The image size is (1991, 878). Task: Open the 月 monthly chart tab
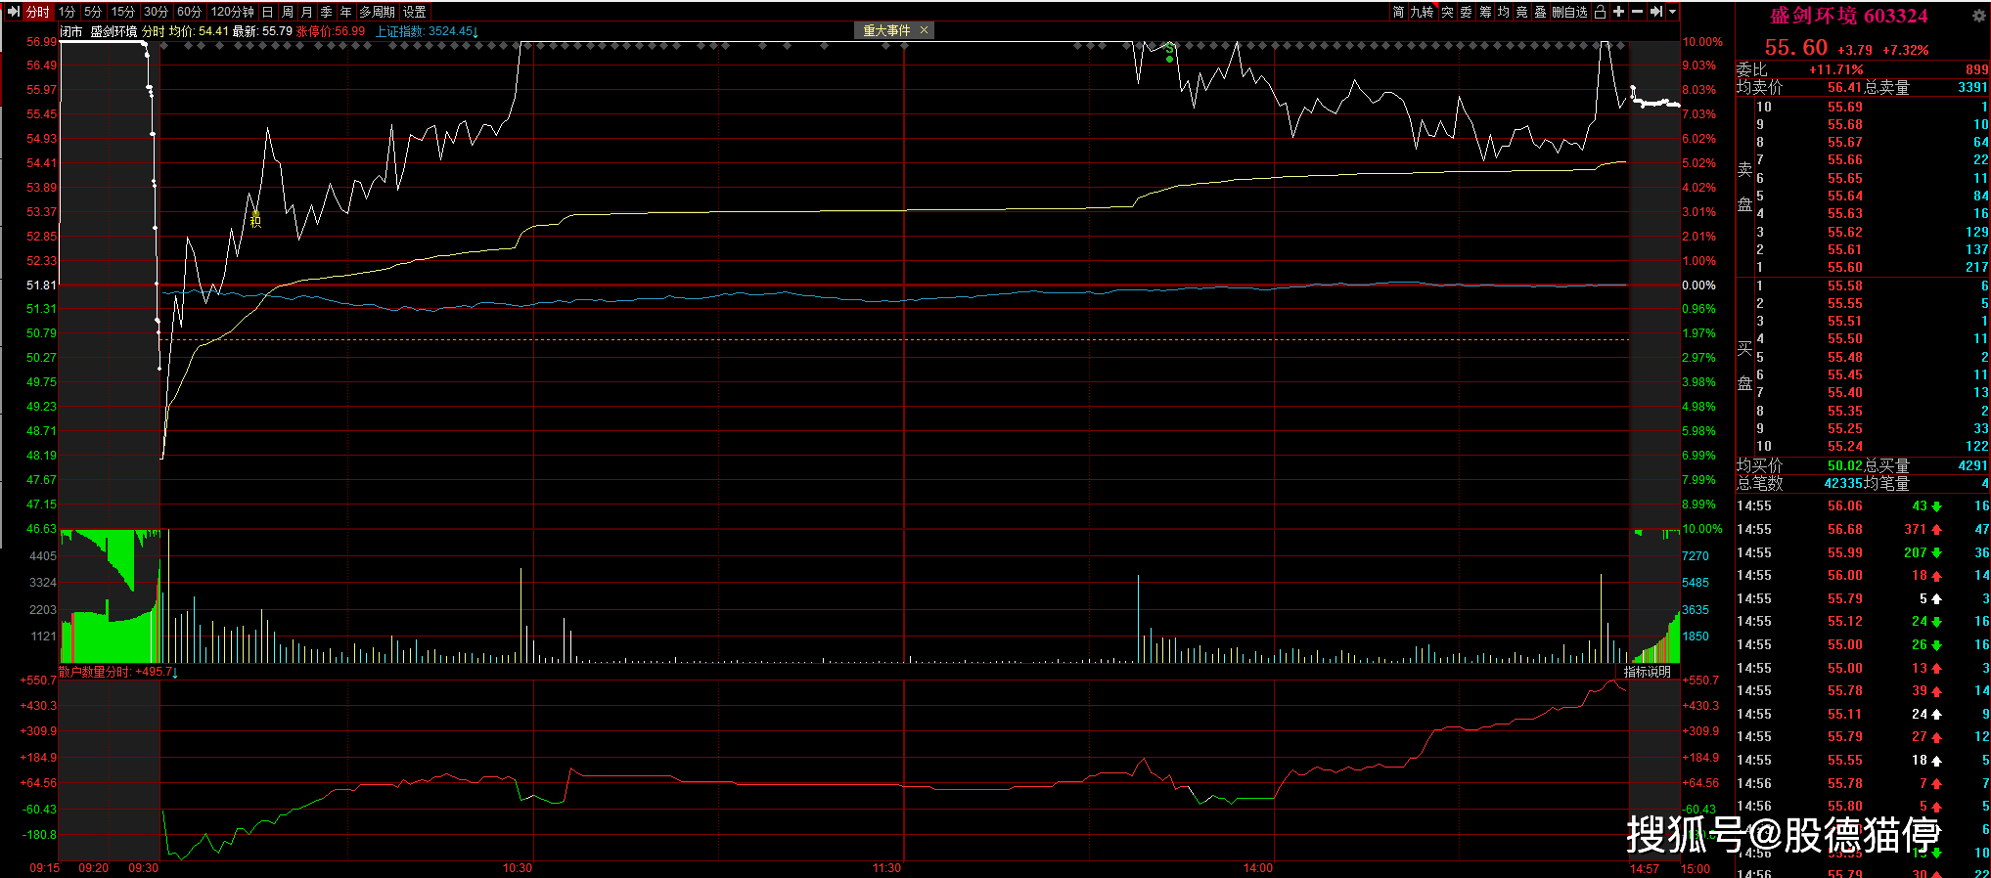(x=307, y=12)
